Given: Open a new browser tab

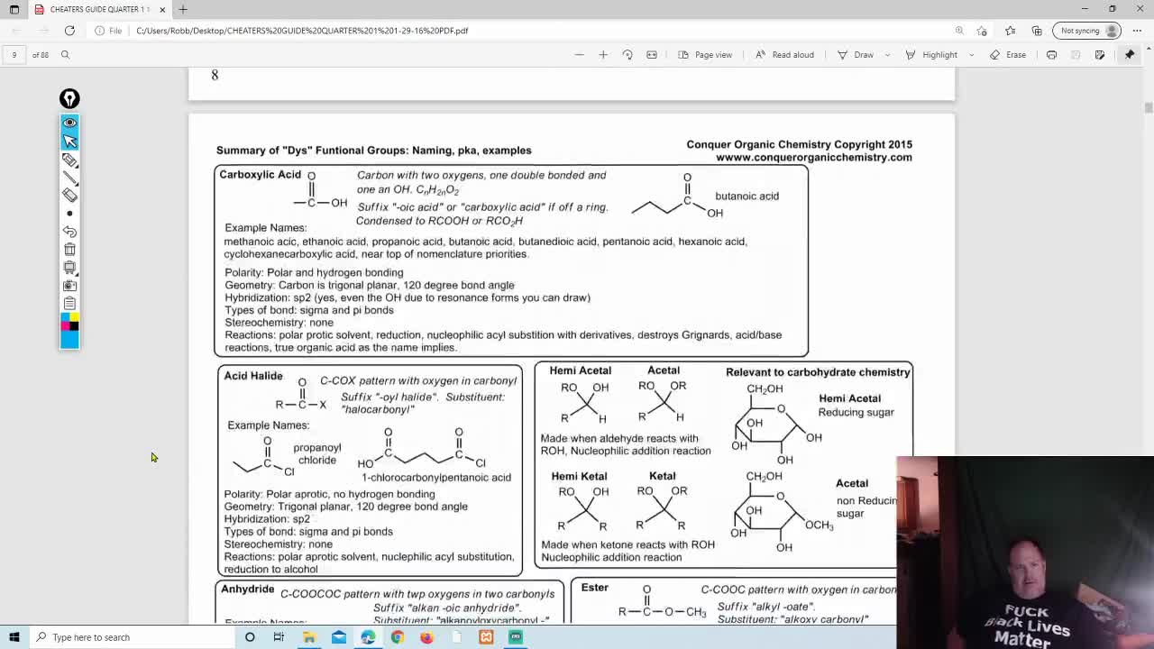Looking at the screenshot, I should (183, 9).
